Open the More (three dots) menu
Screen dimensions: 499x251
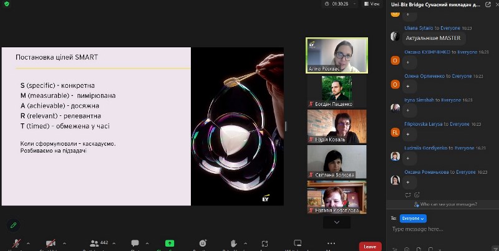pyautogui.click(x=331, y=244)
